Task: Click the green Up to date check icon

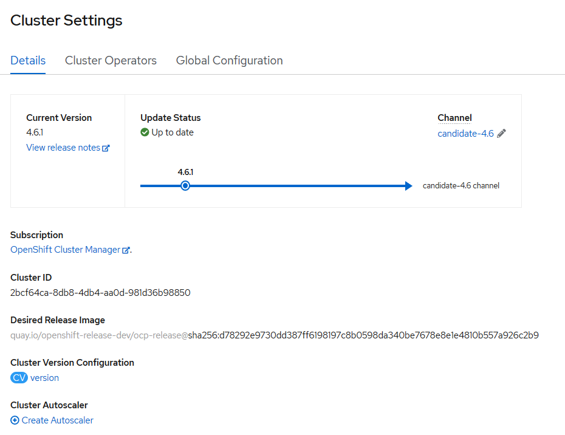Action: [x=145, y=132]
